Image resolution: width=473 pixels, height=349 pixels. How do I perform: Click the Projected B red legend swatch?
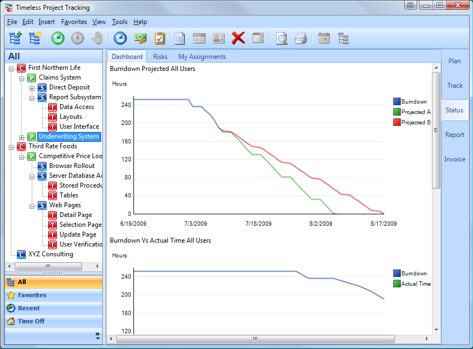397,122
